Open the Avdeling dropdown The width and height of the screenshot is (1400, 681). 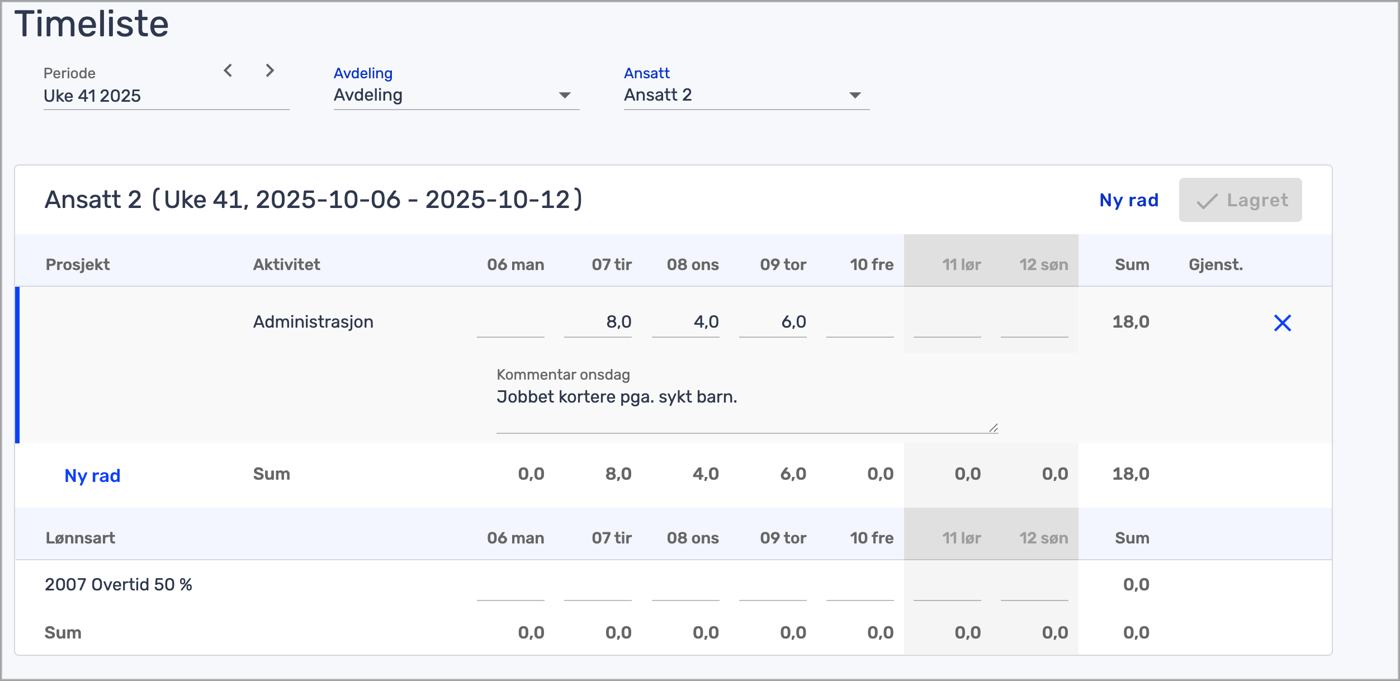pyautogui.click(x=456, y=95)
